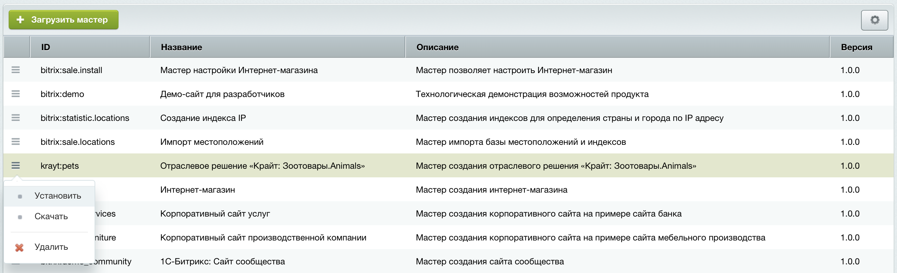The height and width of the screenshot is (273, 897).
Task: Choose Удалить from the context menu
Action: pyautogui.click(x=49, y=247)
